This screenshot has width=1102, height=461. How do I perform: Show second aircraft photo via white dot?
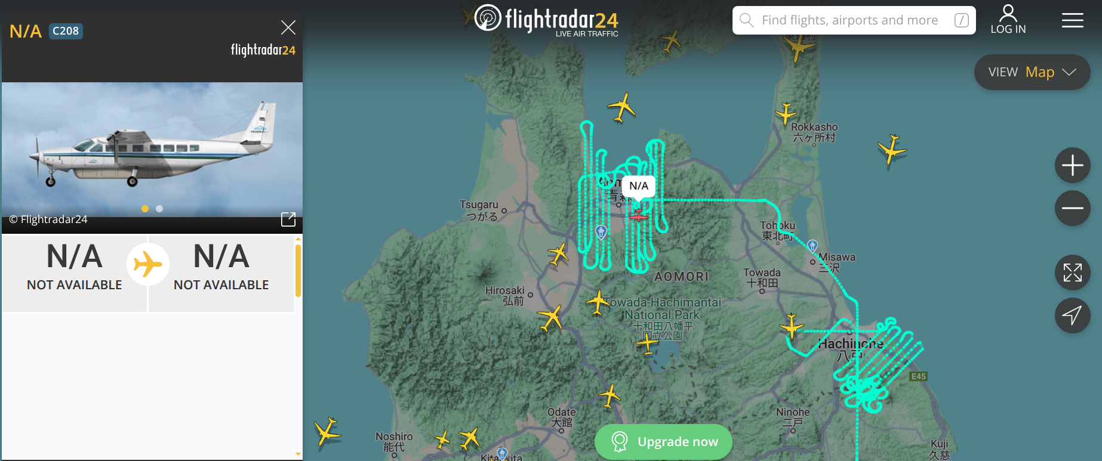click(159, 209)
